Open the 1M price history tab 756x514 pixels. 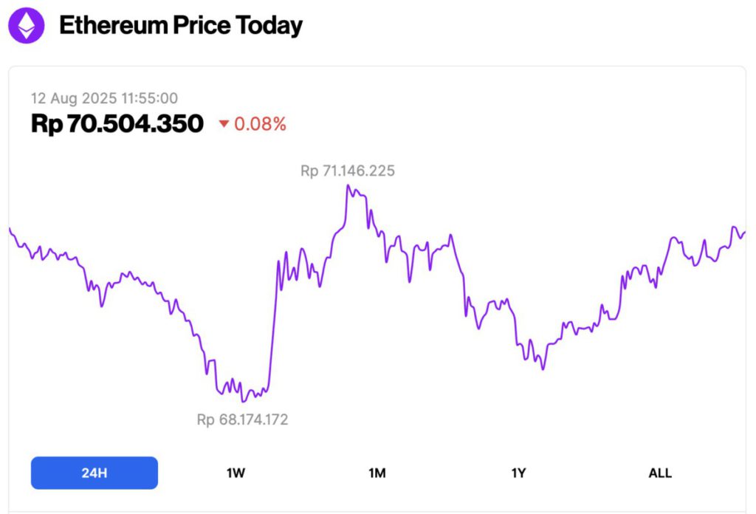click(x=377, y=473)
